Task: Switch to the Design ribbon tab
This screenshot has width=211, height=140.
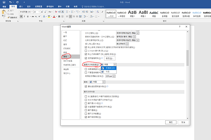Action: [29, 6]
